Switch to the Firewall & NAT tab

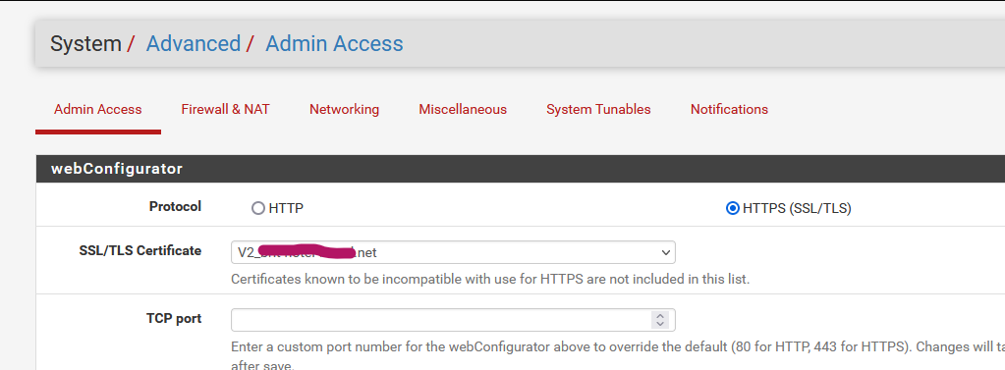tap(225, 110)
